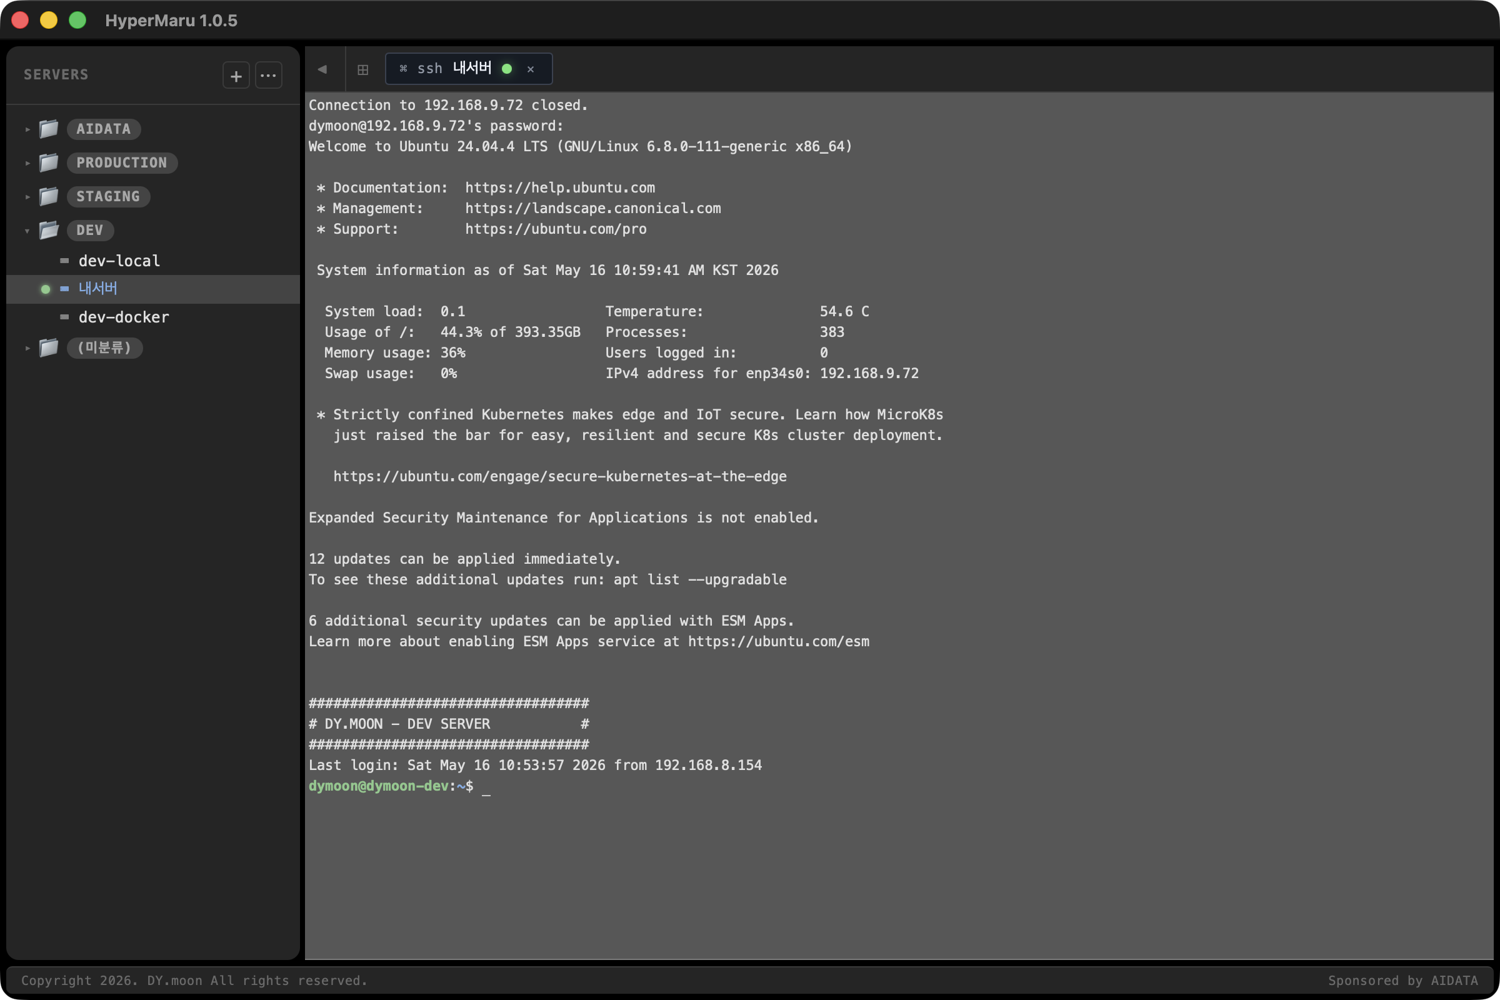Screen dimensions: 1500x1000
Task: Click the AIDATA folder icon
Action: click(49, 129)
